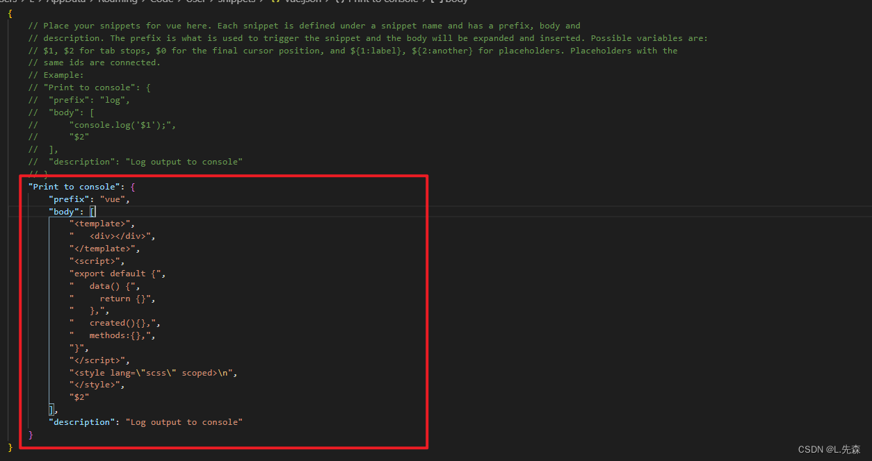
Task: Click the "vue" prefix value
Action: (x=112, y=199)
